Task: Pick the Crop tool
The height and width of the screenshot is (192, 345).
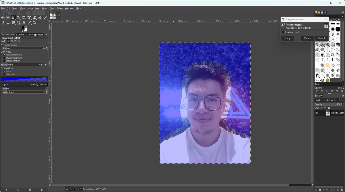Action: coord(24,18)
